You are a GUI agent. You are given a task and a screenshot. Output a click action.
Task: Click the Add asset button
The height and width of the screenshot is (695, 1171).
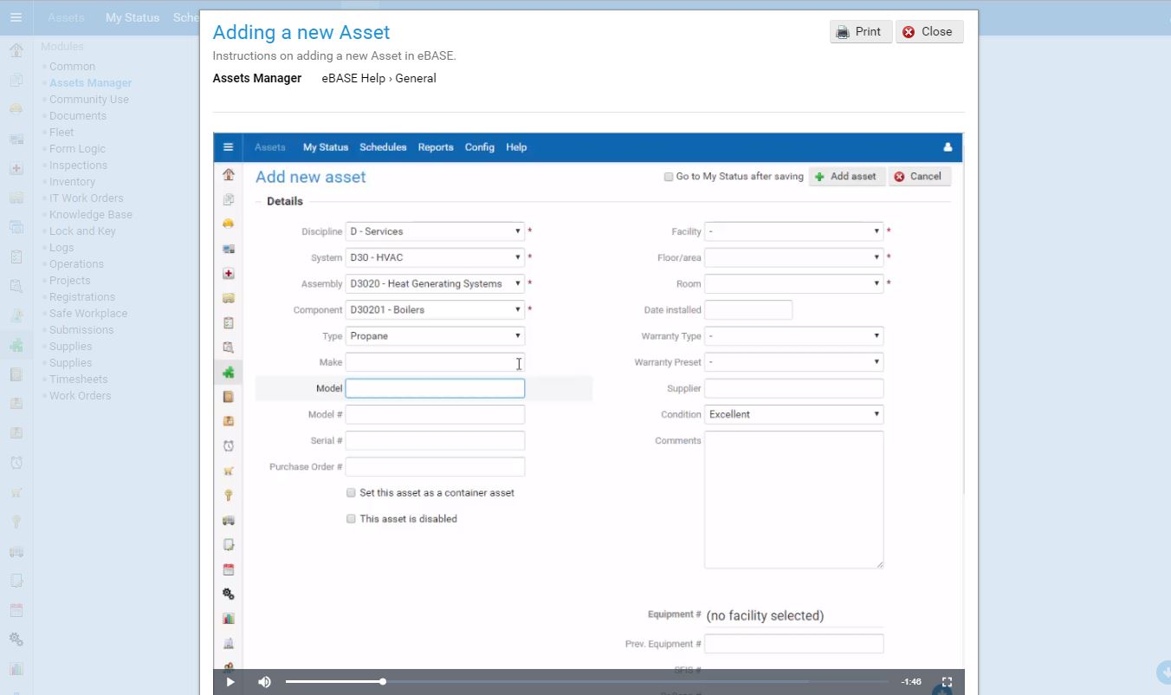846,177
